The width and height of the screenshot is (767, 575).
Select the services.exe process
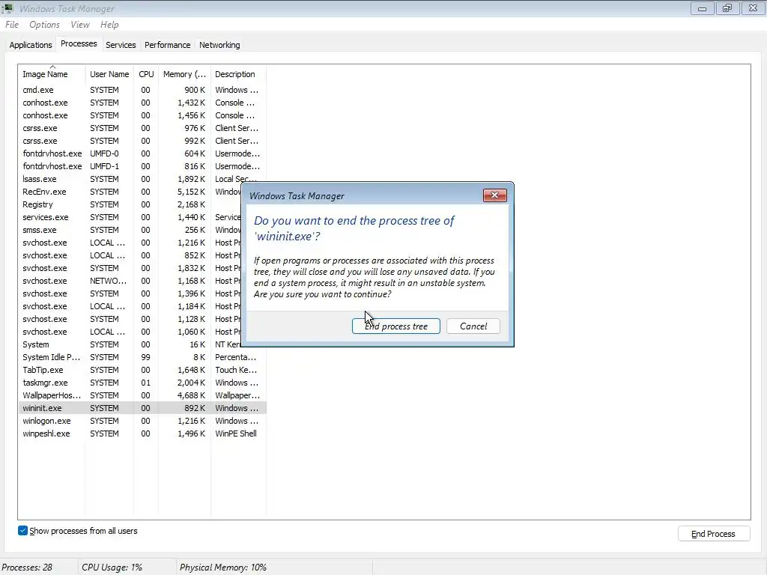tap(130, 217)
